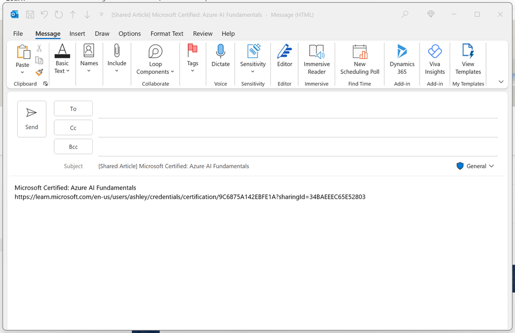Open the Sensitivity label dropdown in ribbon
This screenshot has width=515, height=333.
[x=253, y=59]
